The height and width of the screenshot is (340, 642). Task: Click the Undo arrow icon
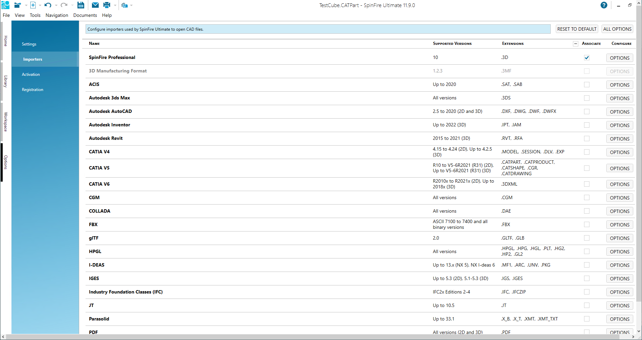coord(48,5)
